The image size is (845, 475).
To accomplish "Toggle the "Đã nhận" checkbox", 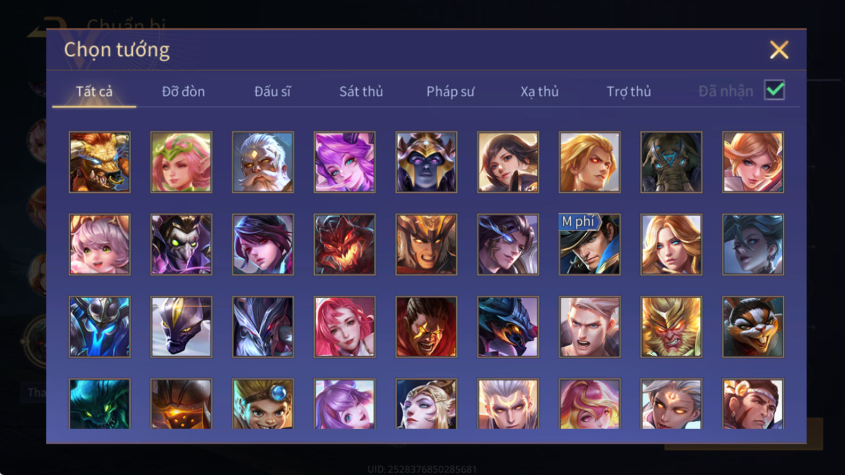I will point(774,90).
